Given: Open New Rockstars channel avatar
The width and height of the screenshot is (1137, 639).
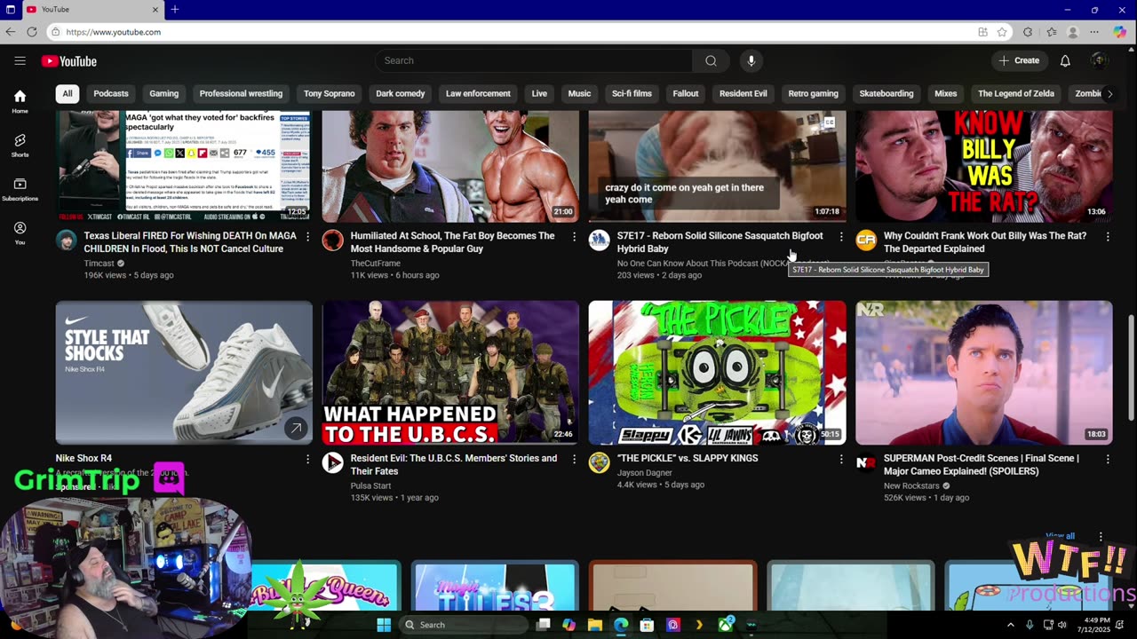Looking at the screenshot, I should [x=866, y=462].
